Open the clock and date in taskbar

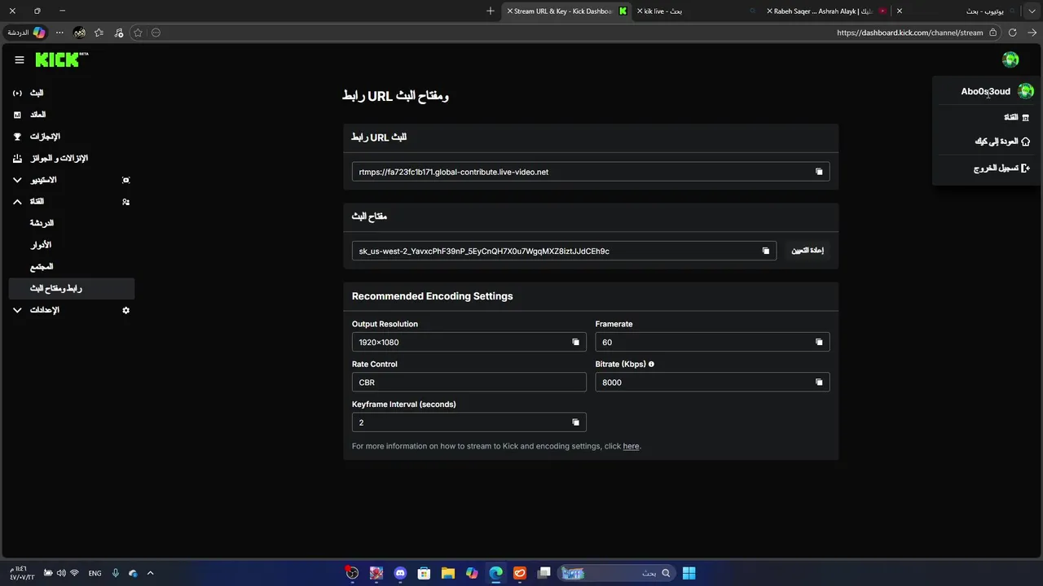pyautogui.click(x=22, y=573)
